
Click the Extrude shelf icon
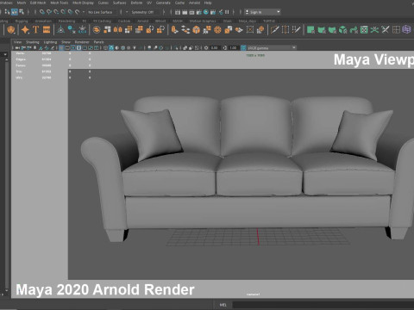click(174, 29)
